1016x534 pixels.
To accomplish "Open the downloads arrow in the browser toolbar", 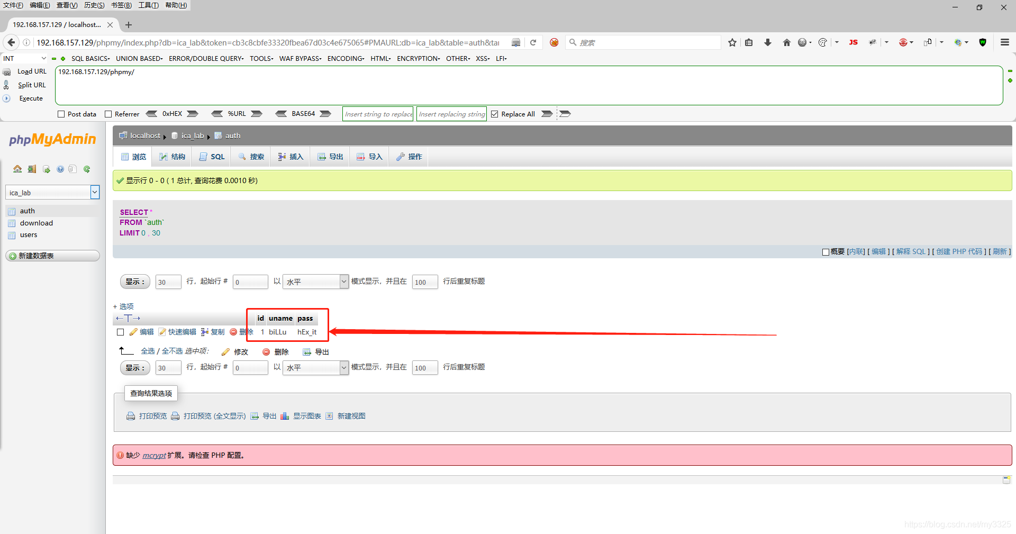I will (768, 42).
